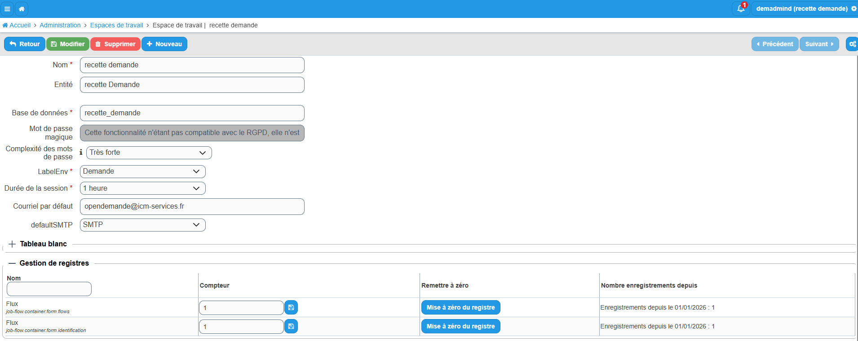Click Compteur column header
This screenshot has height=341, width=858.
point(214,285)
